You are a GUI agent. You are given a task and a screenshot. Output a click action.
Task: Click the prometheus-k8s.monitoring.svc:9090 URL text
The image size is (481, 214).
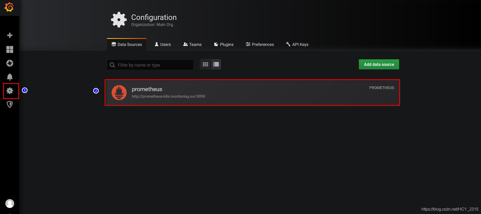point(168,96)
